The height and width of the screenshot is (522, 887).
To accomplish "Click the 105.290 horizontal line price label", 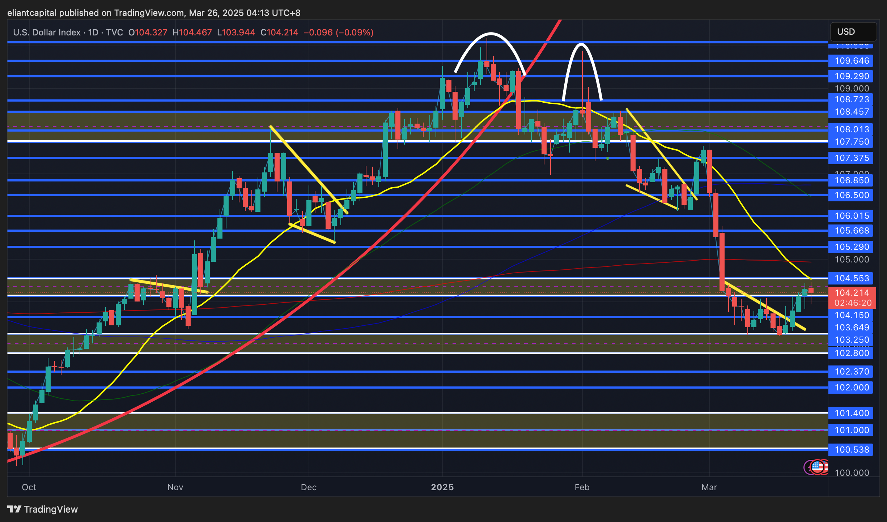I will click(x=852, y=247).
